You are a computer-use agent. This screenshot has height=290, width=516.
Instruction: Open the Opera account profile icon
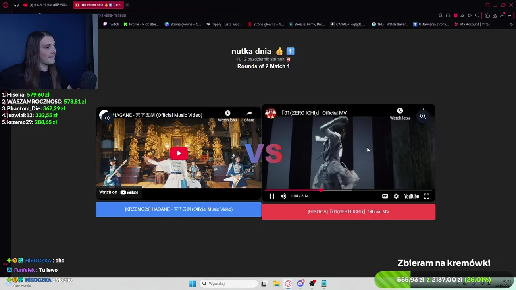tap(495, 15)
